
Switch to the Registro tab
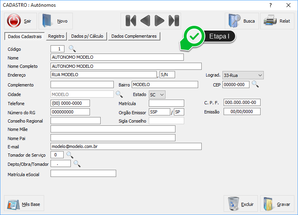pyautogui.click(x=56, y=36)
